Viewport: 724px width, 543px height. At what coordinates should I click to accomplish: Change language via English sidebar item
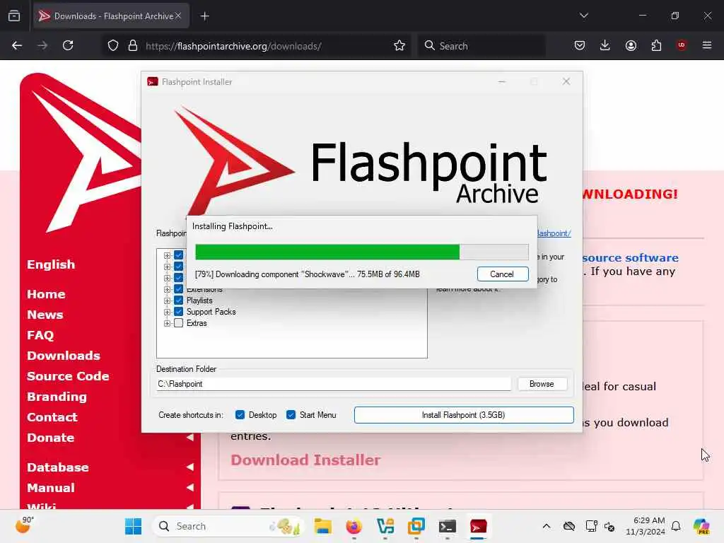click(x=51, y=264)
